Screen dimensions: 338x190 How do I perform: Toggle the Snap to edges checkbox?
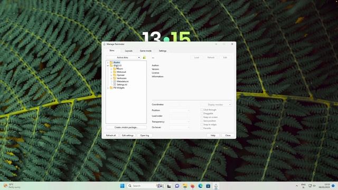[x=202, y=125]
